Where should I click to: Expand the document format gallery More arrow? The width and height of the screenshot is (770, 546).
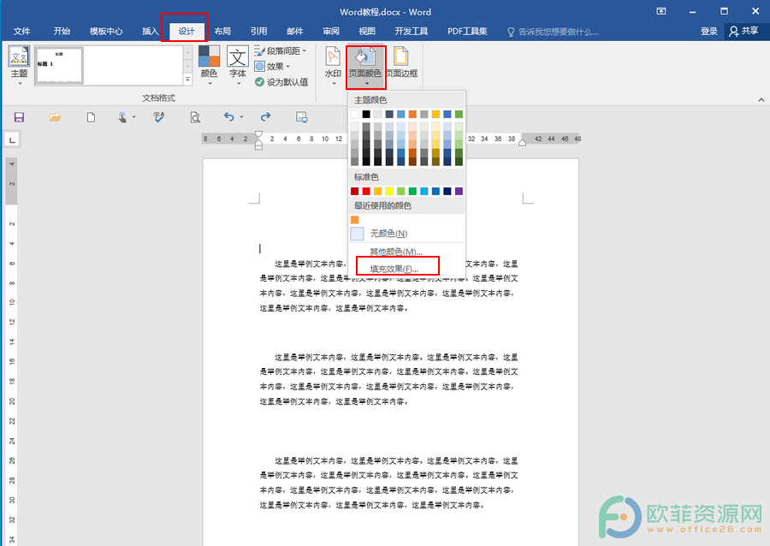point(187,80)
